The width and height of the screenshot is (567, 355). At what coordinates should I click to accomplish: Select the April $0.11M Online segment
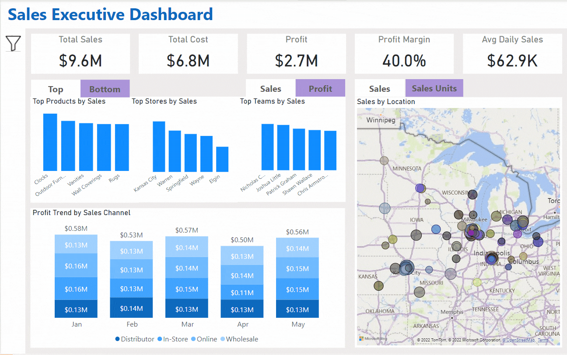pyautogui.click(x=242, y=292)
